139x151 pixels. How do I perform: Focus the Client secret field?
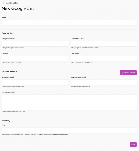coord(104,58)
